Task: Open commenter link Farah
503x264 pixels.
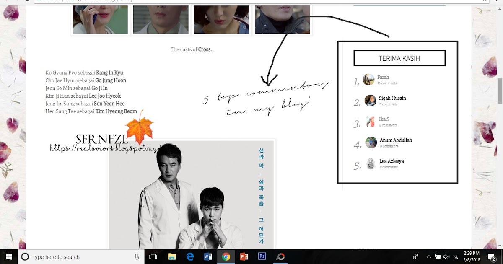Action: tap(383, 77)
